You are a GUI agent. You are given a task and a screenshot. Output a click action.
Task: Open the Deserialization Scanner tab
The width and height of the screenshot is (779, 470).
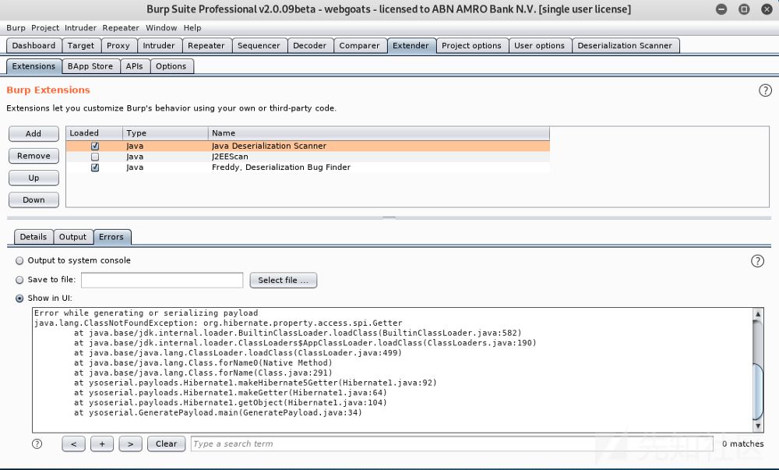coord(625,46)
